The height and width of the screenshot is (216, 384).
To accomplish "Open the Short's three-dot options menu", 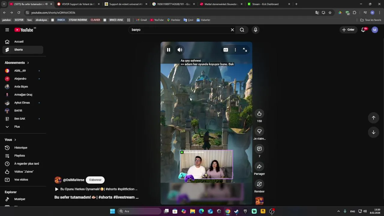I will (x=235, y=50).
